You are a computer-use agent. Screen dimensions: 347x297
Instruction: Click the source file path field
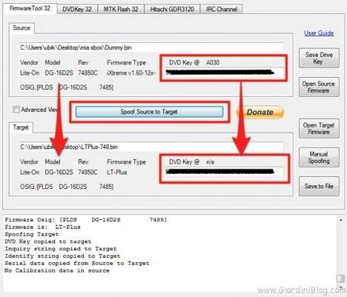pyautogui.click(x=151, y=48)
